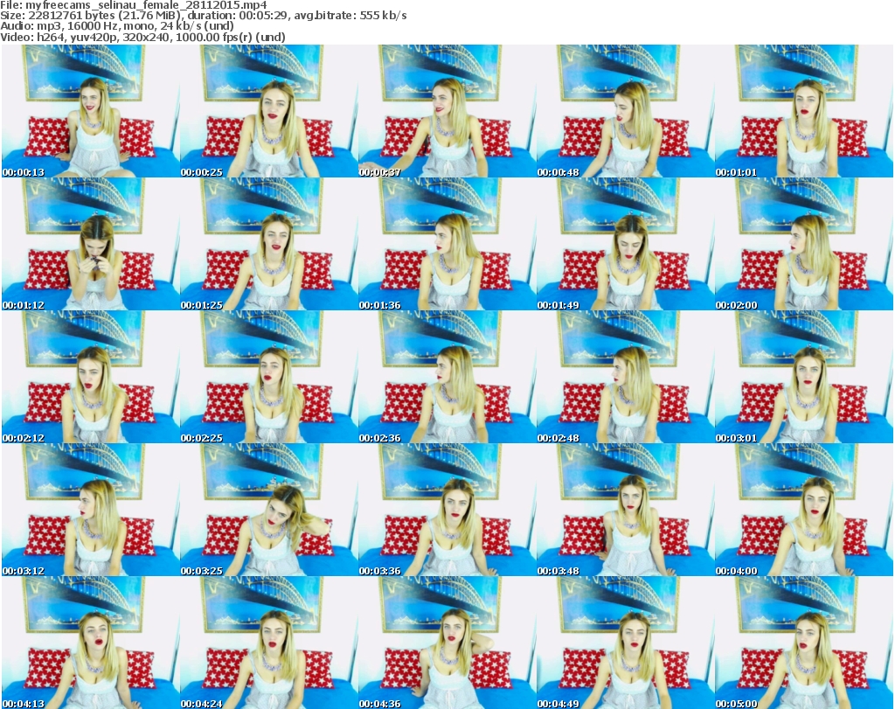Choose the thumbnail marked 00:04:13
The width and height of the screenshot is (895, 709).
[91, 643]
